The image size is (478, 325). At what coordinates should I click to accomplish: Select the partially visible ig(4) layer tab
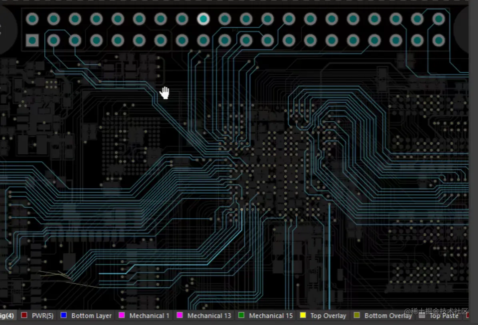click(x=7, y=315)
